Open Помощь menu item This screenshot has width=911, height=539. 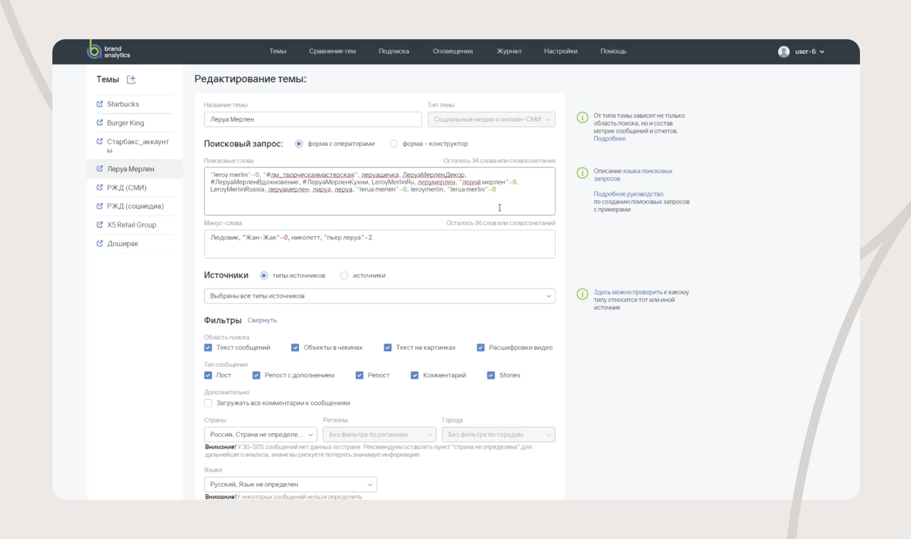click(613, 52)
